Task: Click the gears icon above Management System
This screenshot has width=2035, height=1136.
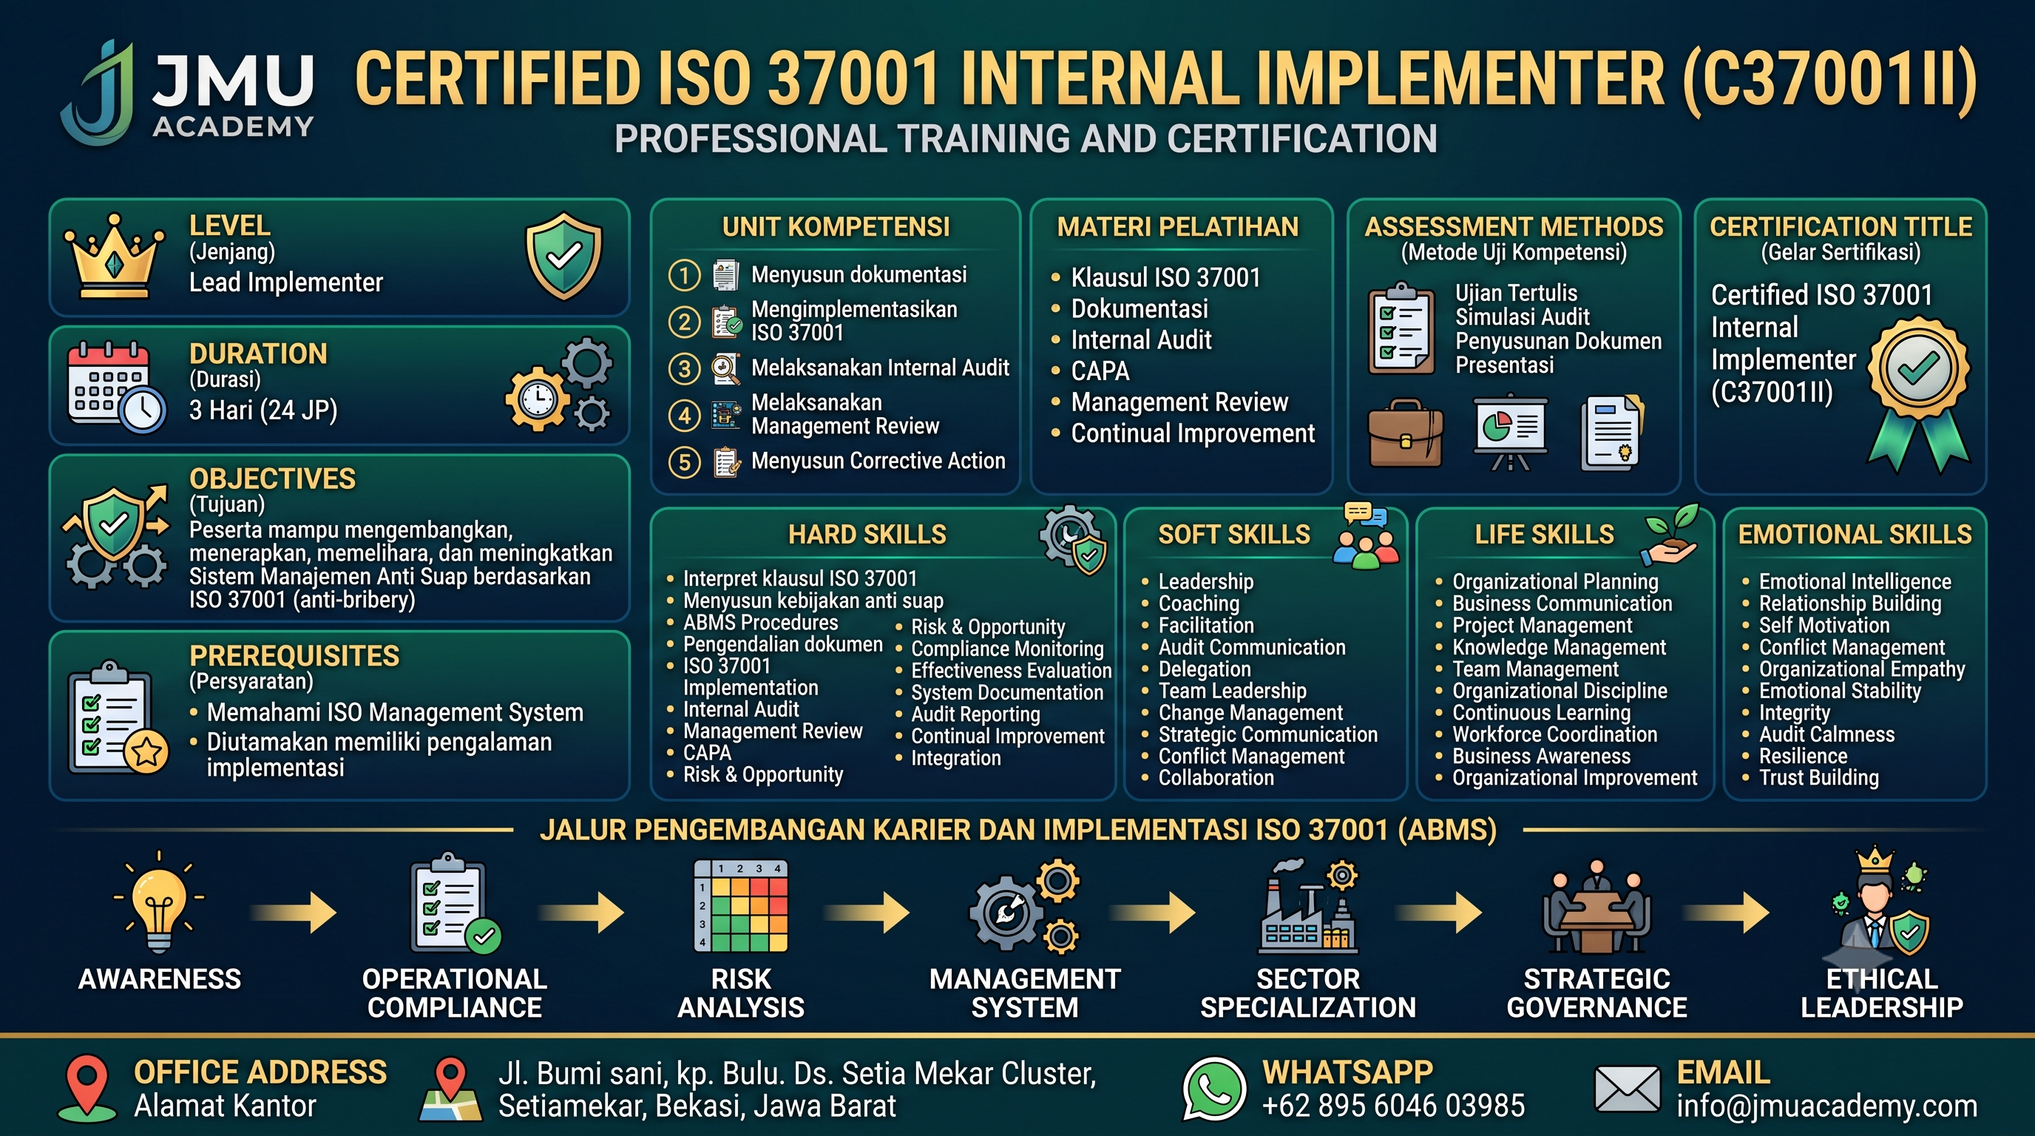Action: click(1025, 905)
